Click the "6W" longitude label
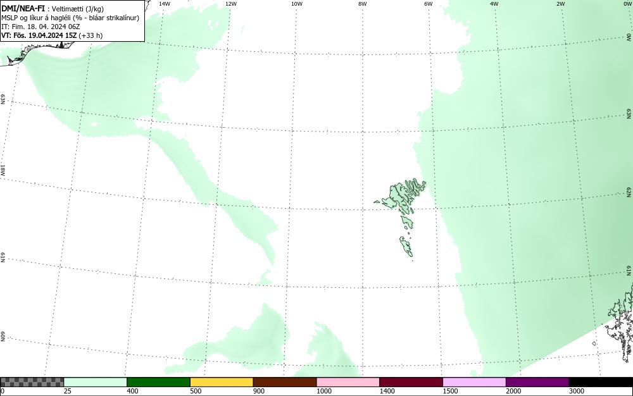The width and height of the screenshot is (633, 396). [x=429, y=4]
